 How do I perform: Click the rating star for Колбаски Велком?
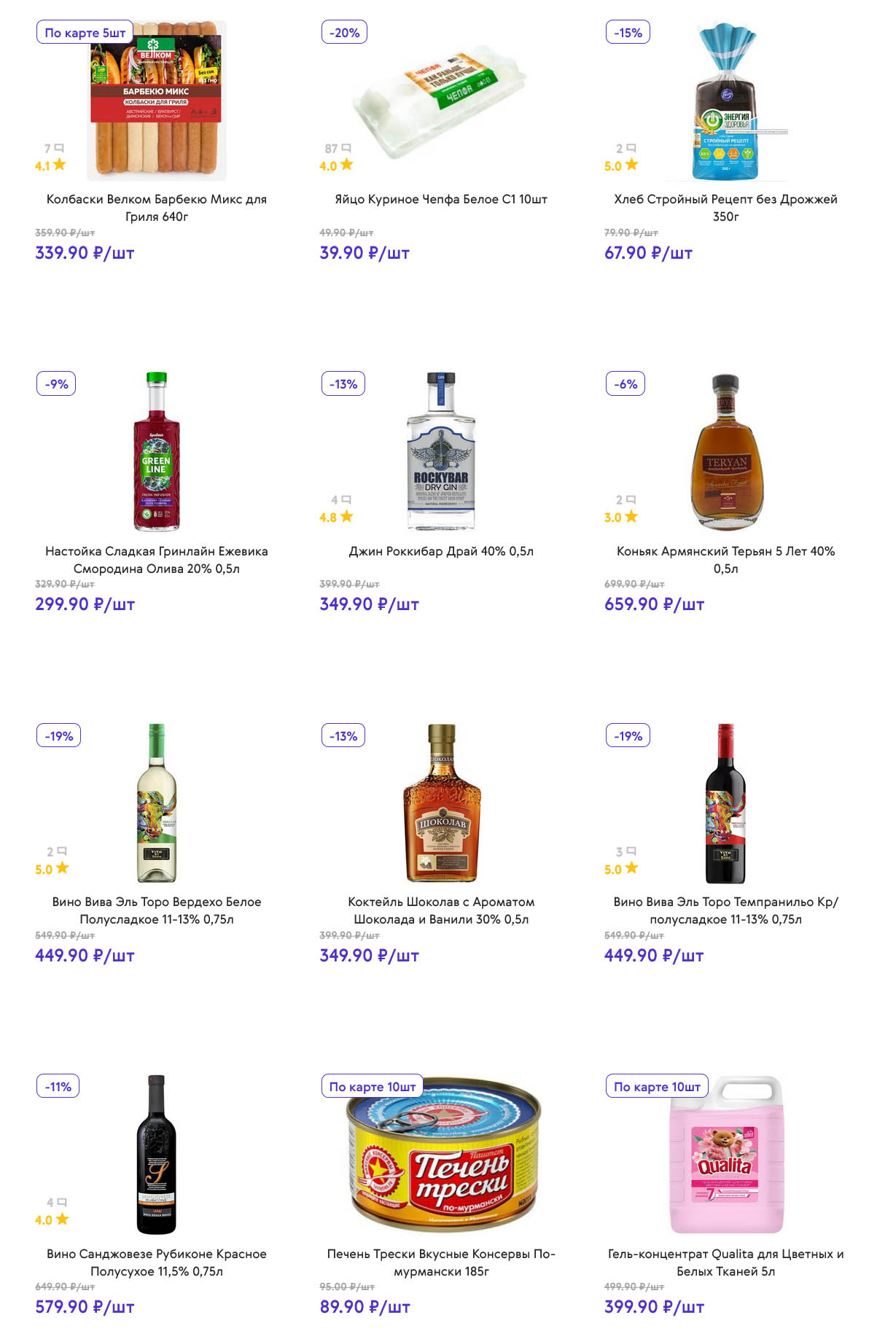click(59, 165)
